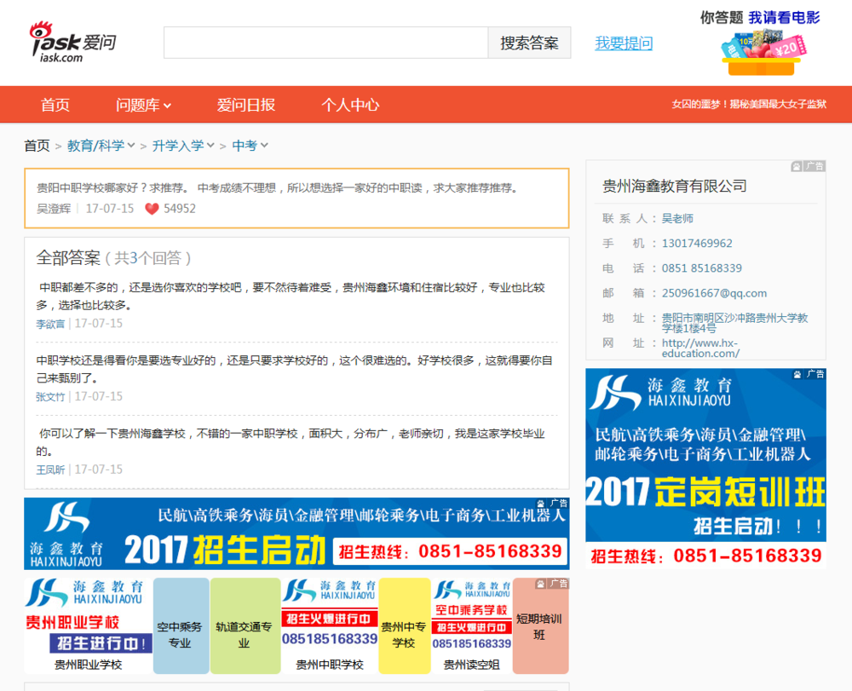Click the question text 贵阳中职学校哪家好
This screenshot has width=852, height=691.
pyautogui.click(x=278, y=188)
